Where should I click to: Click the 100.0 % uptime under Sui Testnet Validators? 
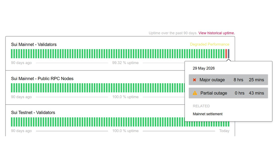pyautogui.click(x=125, y=131)
